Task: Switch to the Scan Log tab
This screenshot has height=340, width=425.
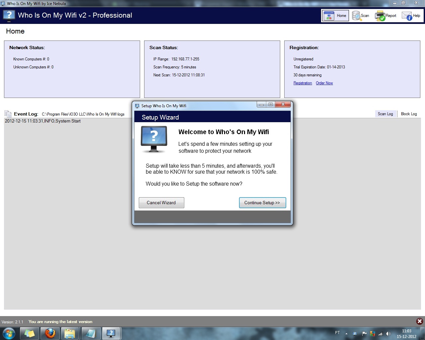Action: (x=385, y=114)
